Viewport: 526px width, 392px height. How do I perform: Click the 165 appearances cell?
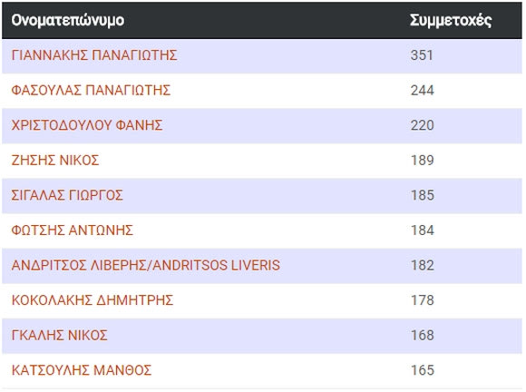click(x=423, y=370)
